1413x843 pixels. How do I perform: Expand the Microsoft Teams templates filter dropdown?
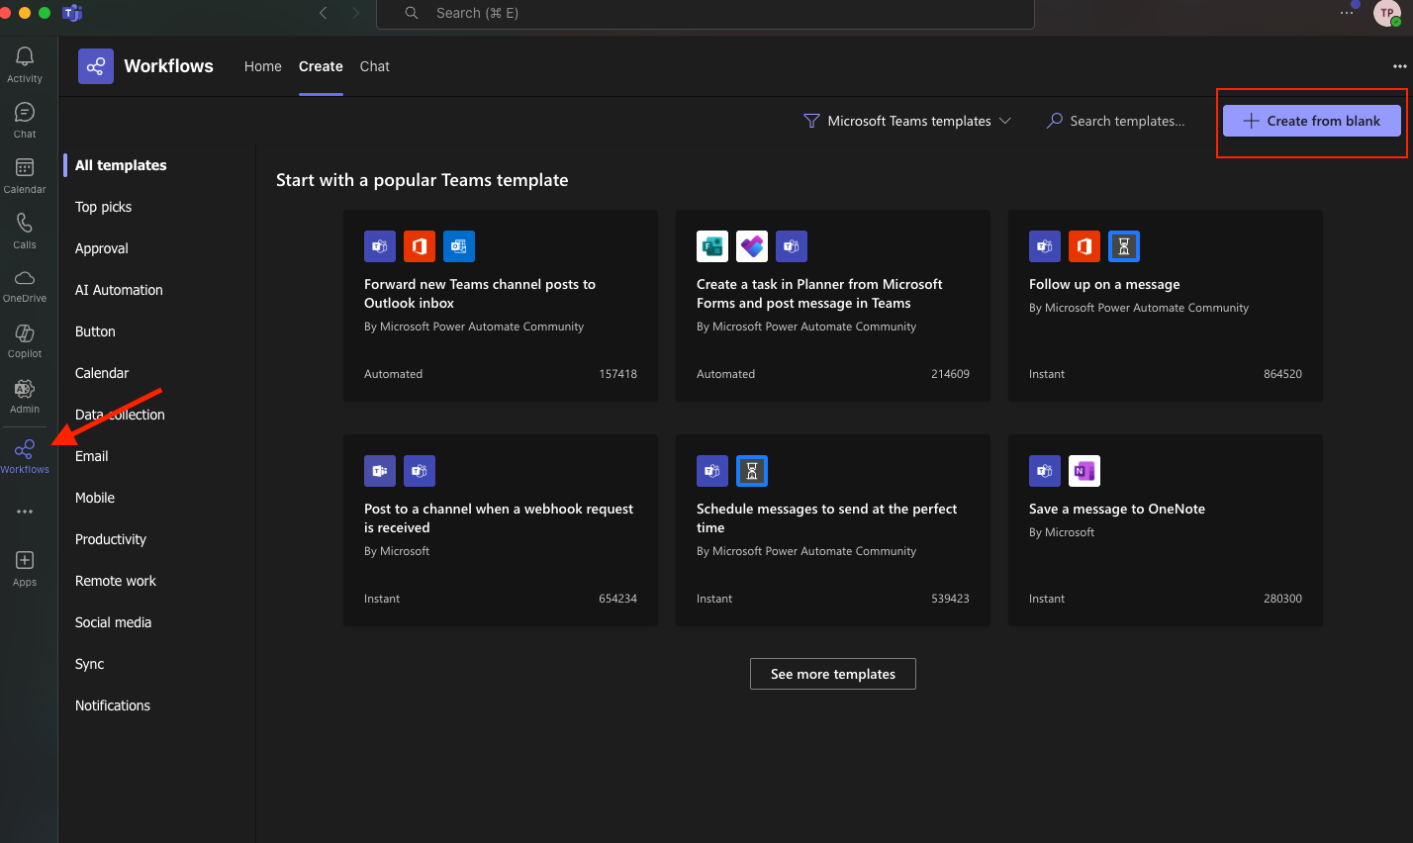[907, 121]
